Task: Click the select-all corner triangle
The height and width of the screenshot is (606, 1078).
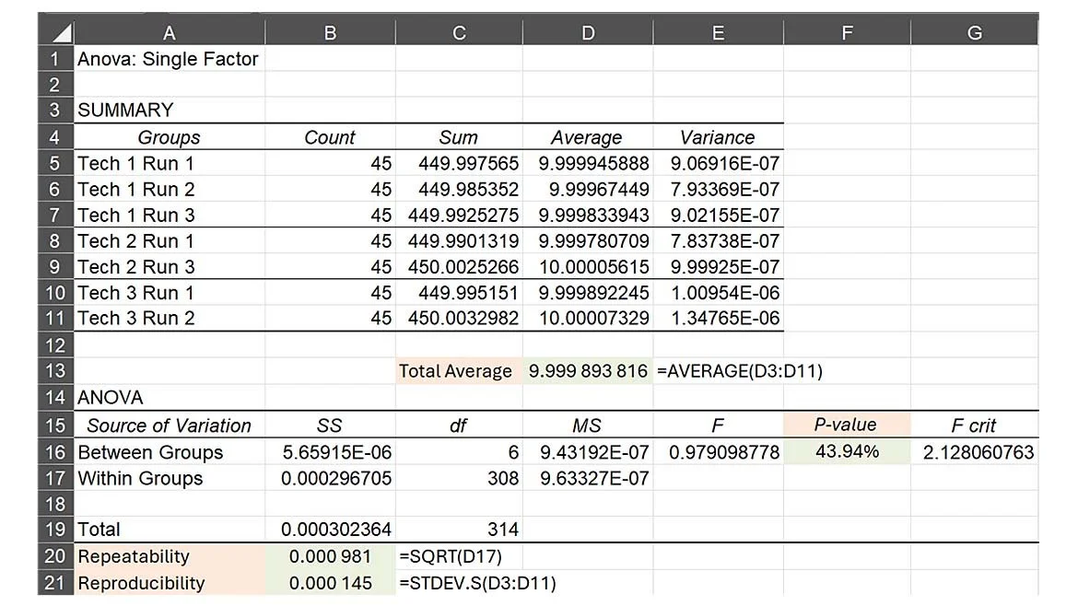Action: pyautogui.click(x=55, y=31)
